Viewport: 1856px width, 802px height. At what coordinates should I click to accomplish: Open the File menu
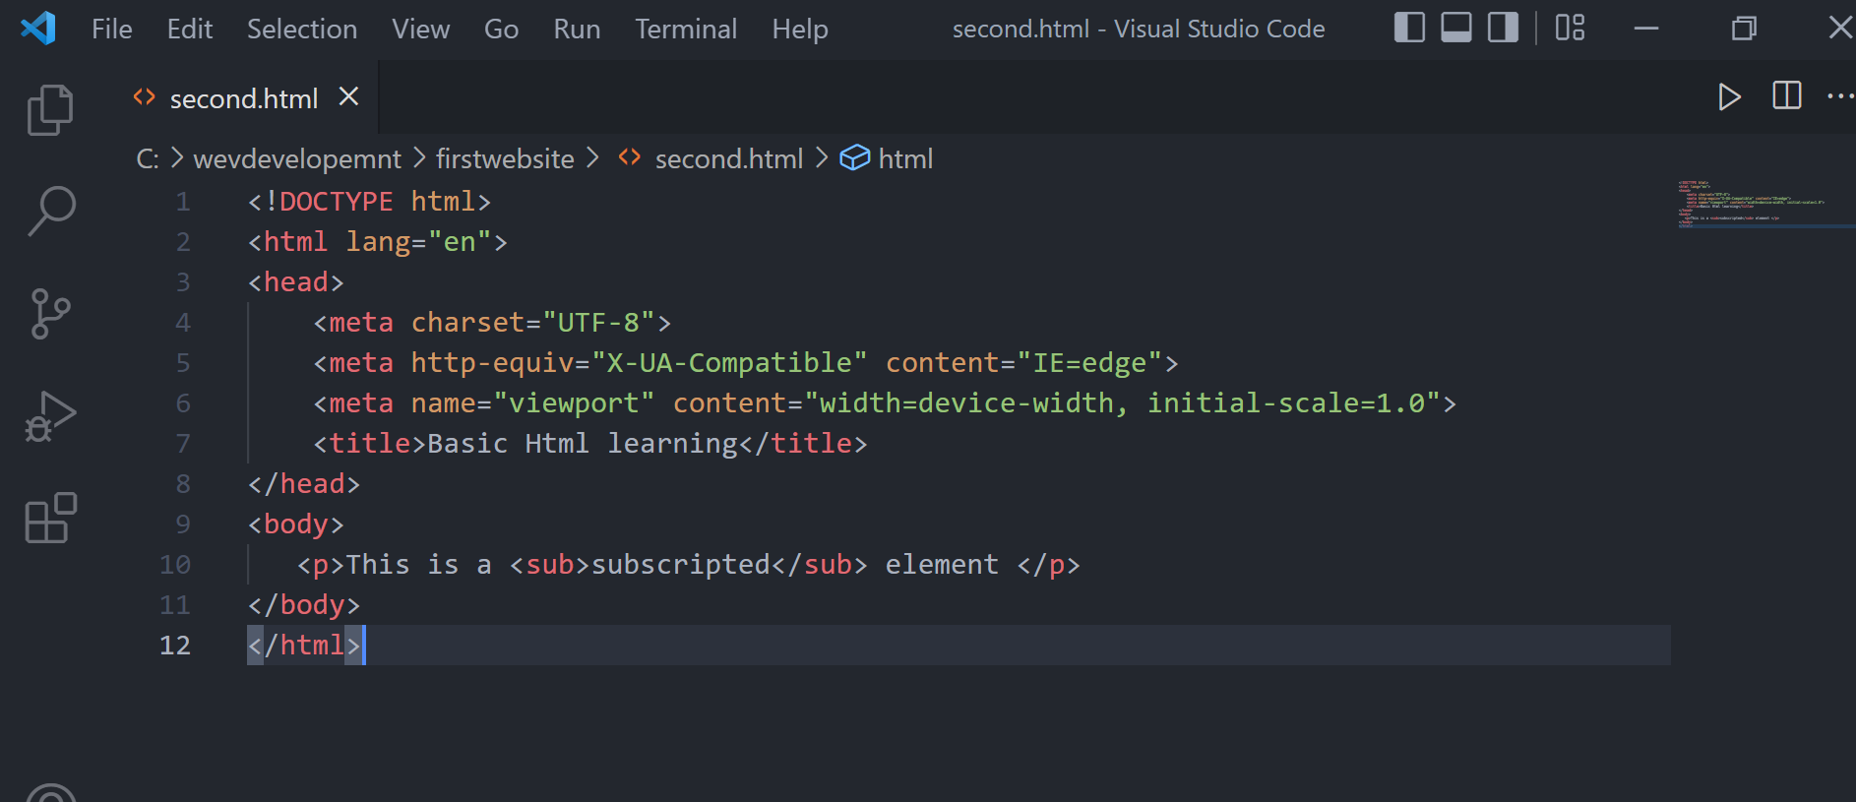(112, 29)
